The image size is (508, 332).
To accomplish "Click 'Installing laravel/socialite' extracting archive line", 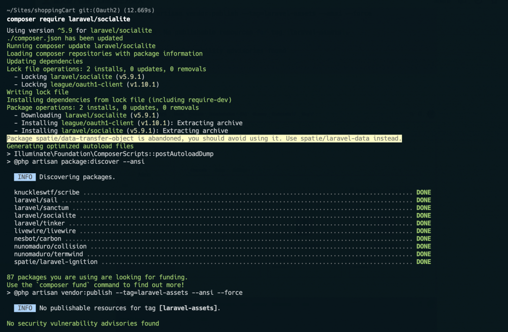I will tap(121, 131).
